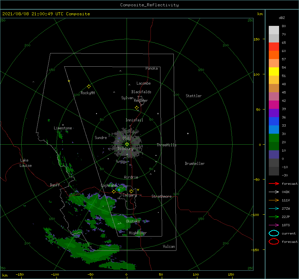Click the HighRiver city label
This screenshot has width=299, height=279.
pyautogui.click(x=138, y=233)
